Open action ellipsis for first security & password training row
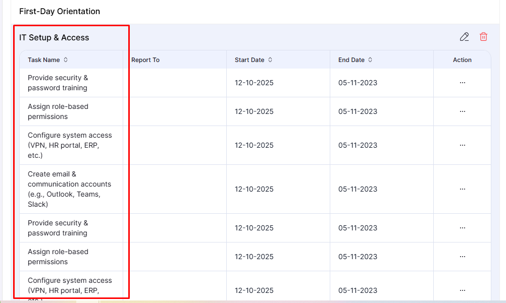Screen dimensions: 506x303 [462, 83]
